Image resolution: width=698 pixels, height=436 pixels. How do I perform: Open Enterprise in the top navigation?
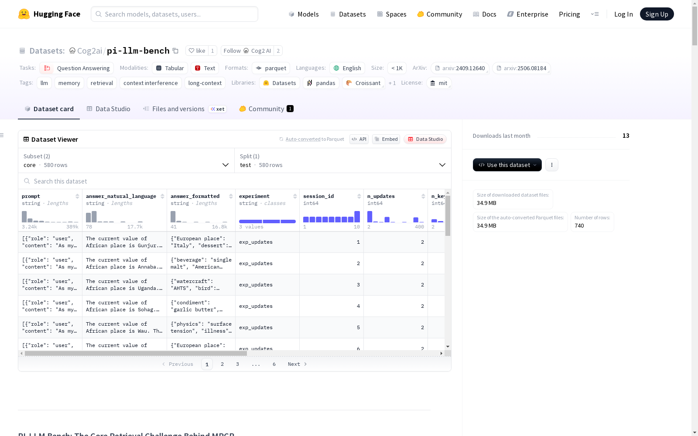tap(528, 14)
